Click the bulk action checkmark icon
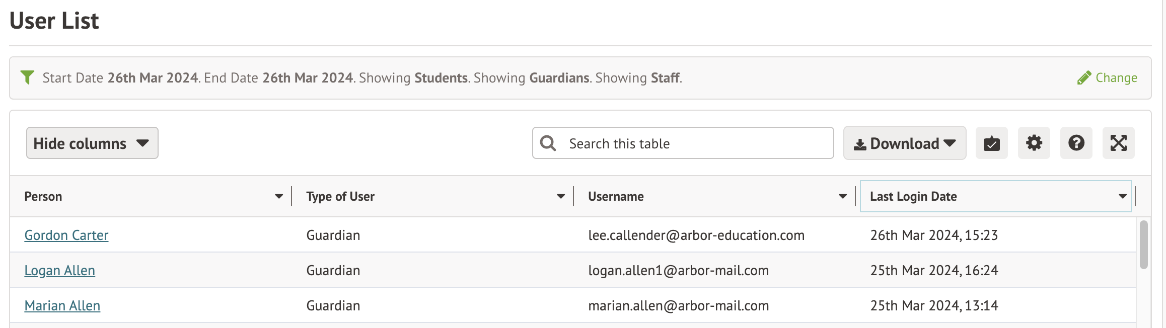Viewport: 1166px width, 328px height. pos(991,143)
